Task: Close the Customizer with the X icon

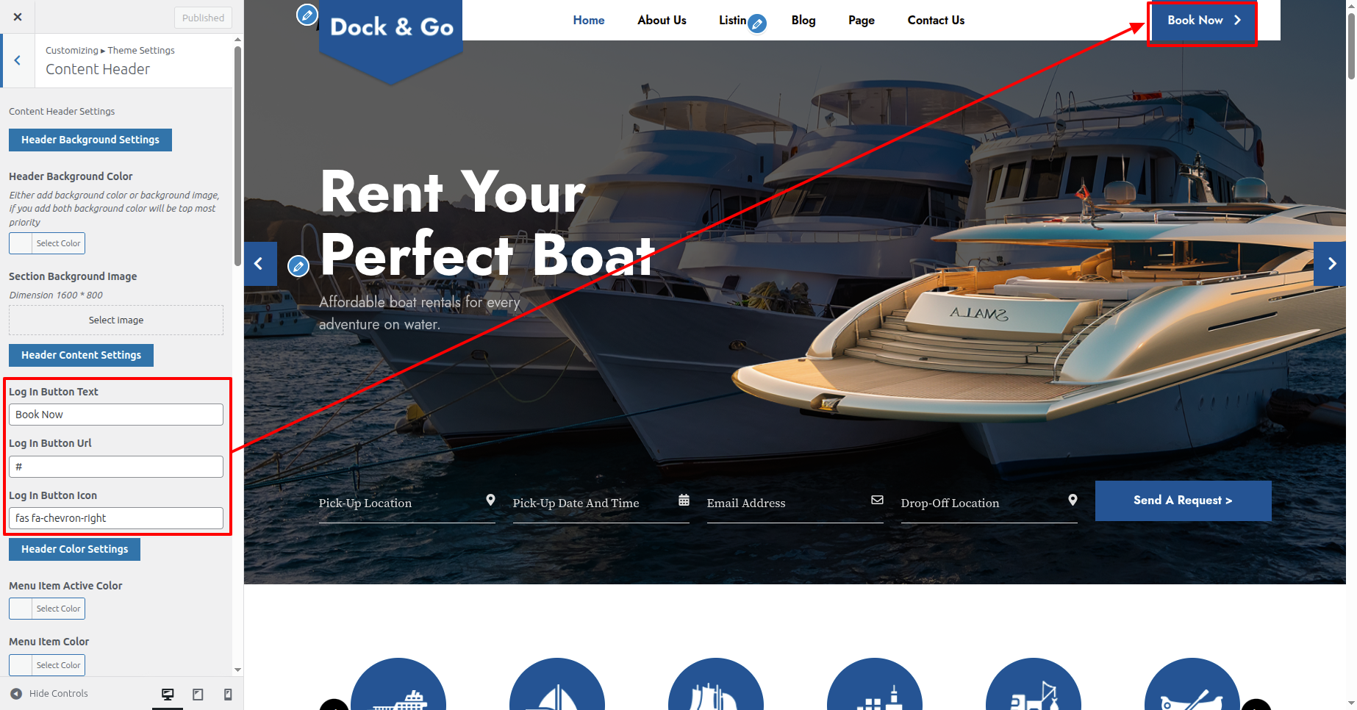Action: click(x=18, y=17)
